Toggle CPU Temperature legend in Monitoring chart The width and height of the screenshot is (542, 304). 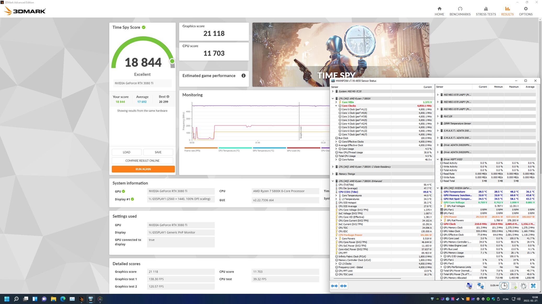229,151
